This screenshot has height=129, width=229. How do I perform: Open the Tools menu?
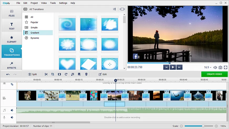53,3
